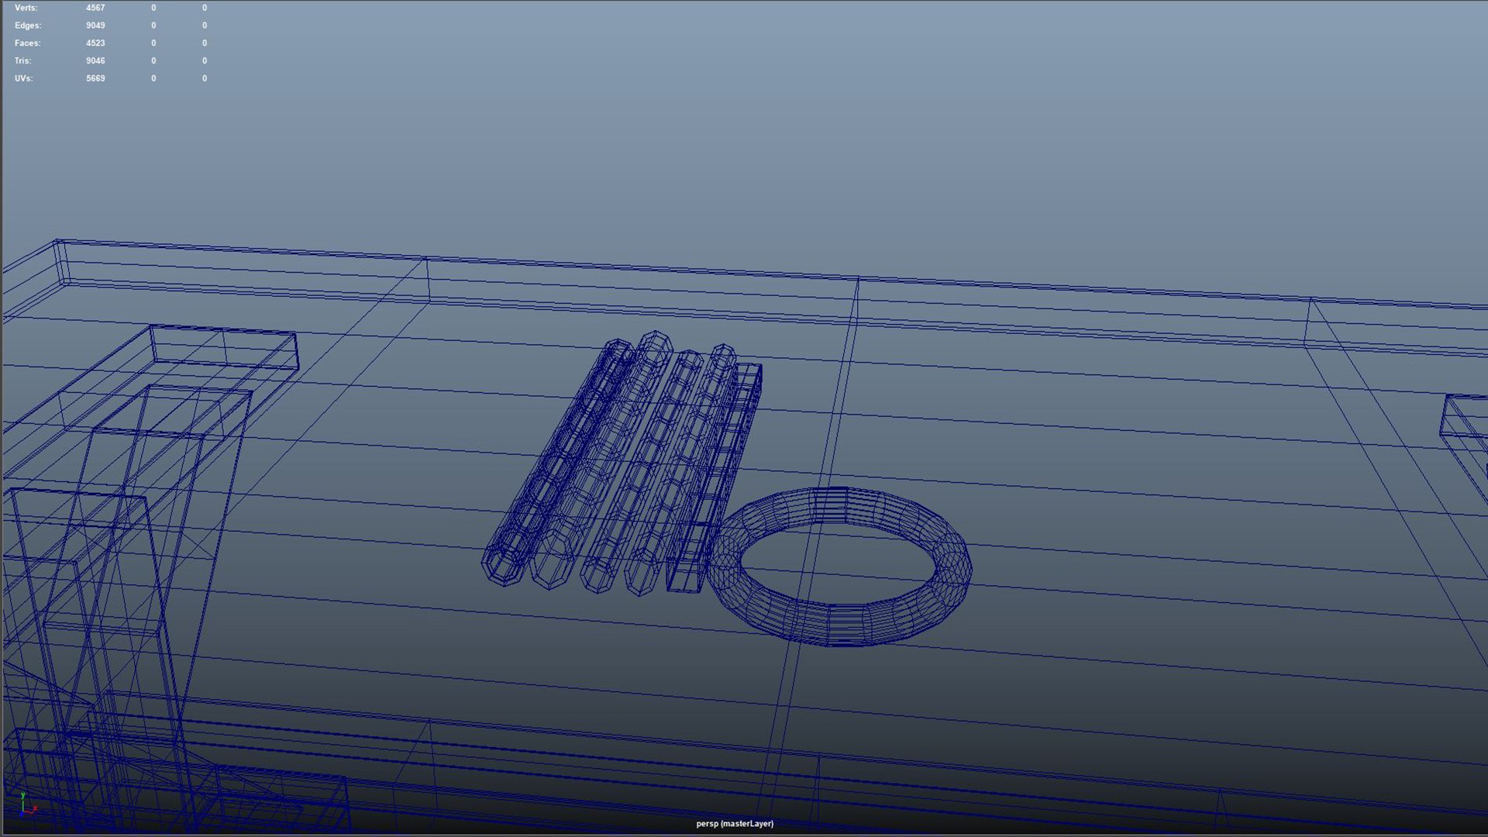
Task: Click the Tris count value 9046
Action: click(95, 60)
